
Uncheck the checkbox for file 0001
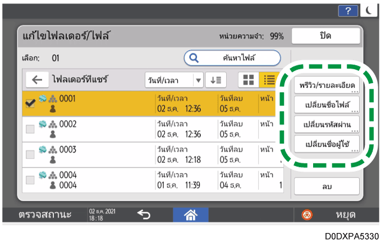[x=30, y=102]
